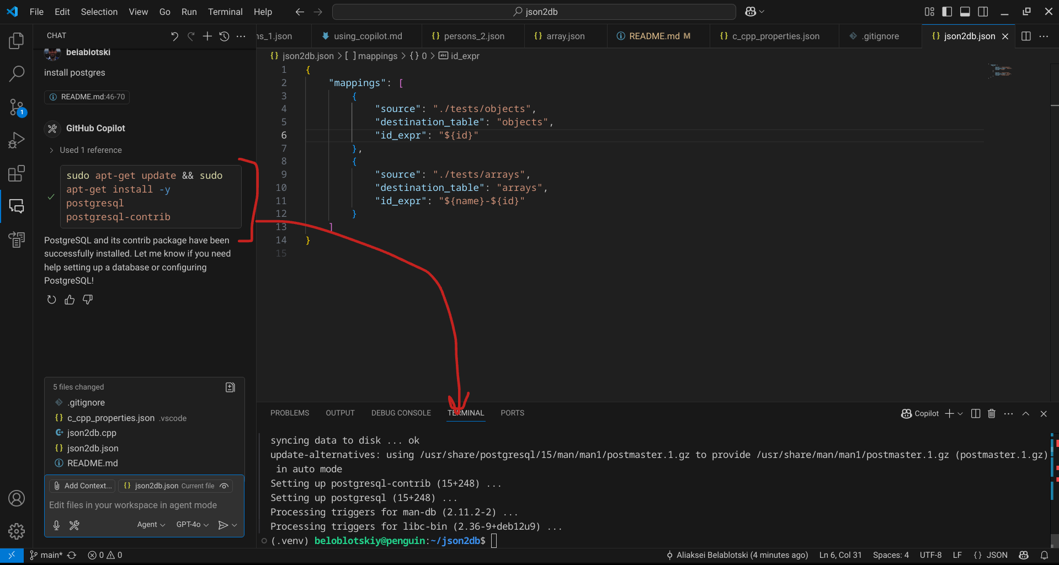Screen dimensions: 1059x565
Task: Configure chat tools icon
Action: pos(74,525)
